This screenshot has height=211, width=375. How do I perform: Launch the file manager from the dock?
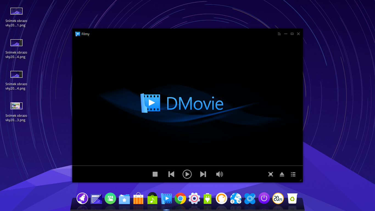(x=124, y=199)
